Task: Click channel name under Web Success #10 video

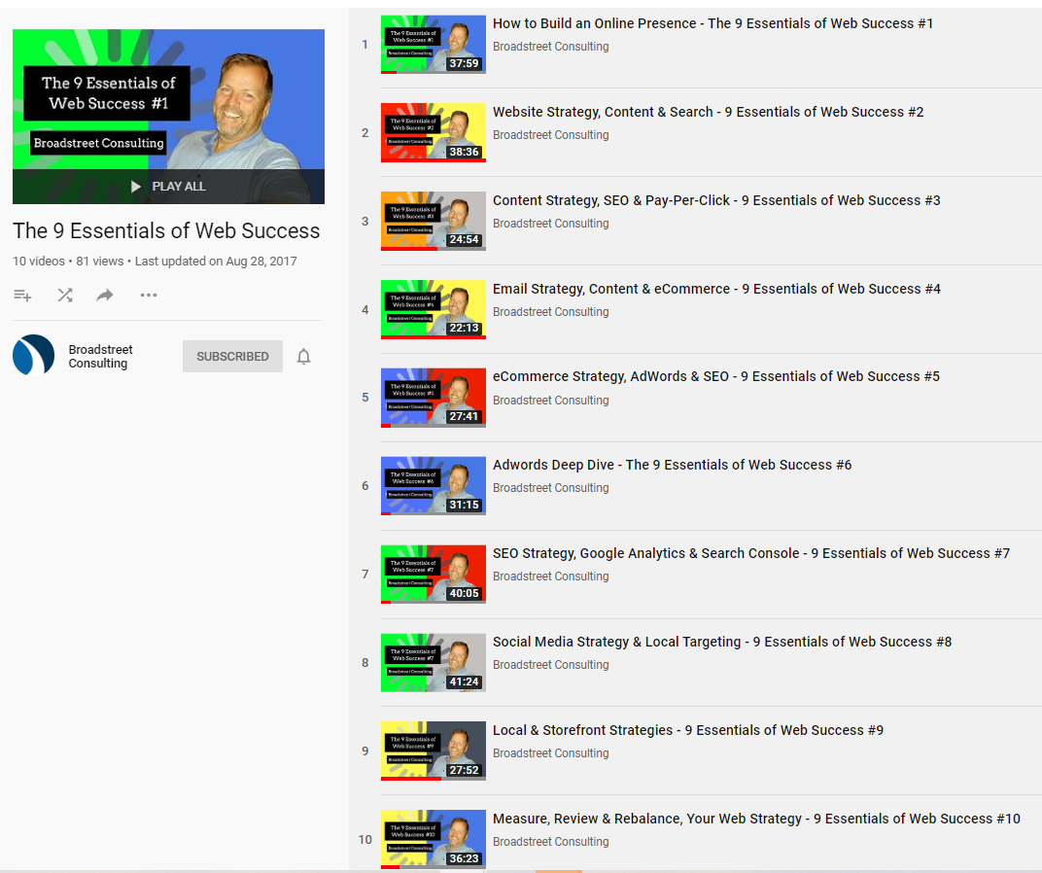Action: (x=550, y=842)
